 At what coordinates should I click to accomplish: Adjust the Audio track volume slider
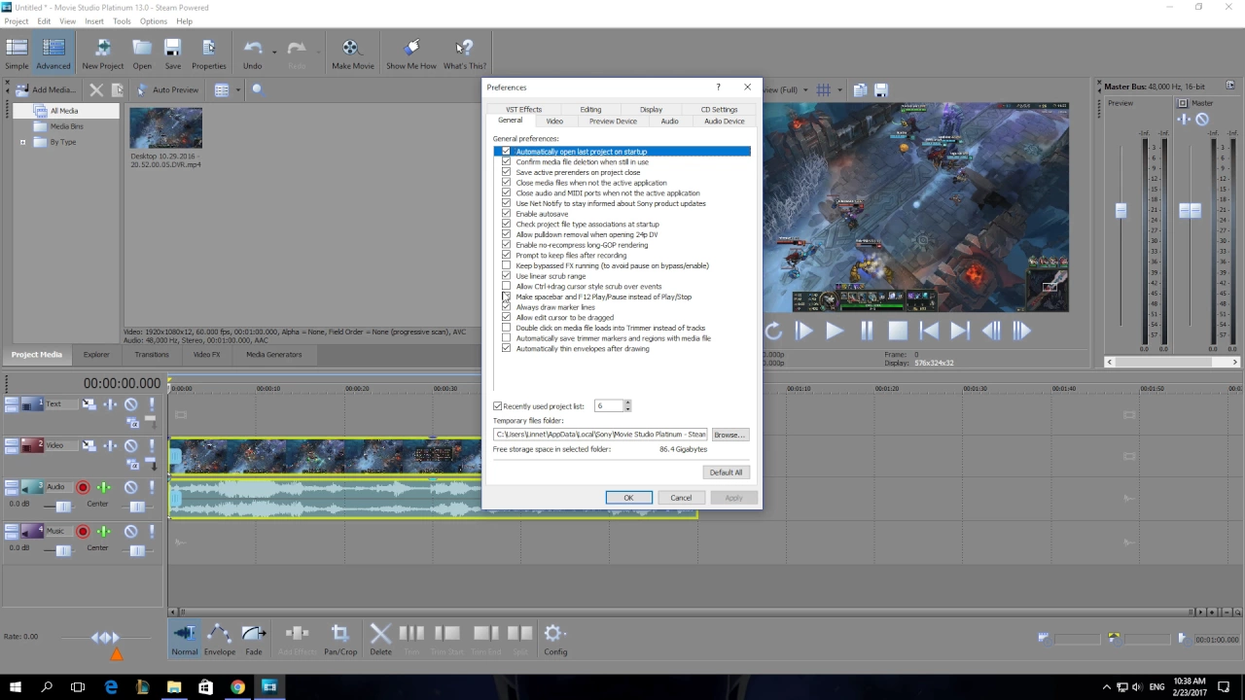pos(63,507)
